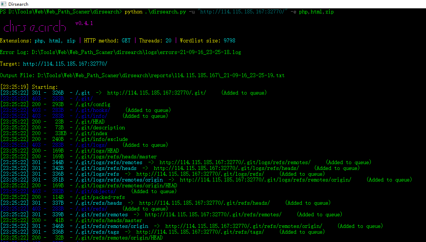The image size is (426, 242).
Task: Click the -e php,html,zip argument
Action: (312, 12)
